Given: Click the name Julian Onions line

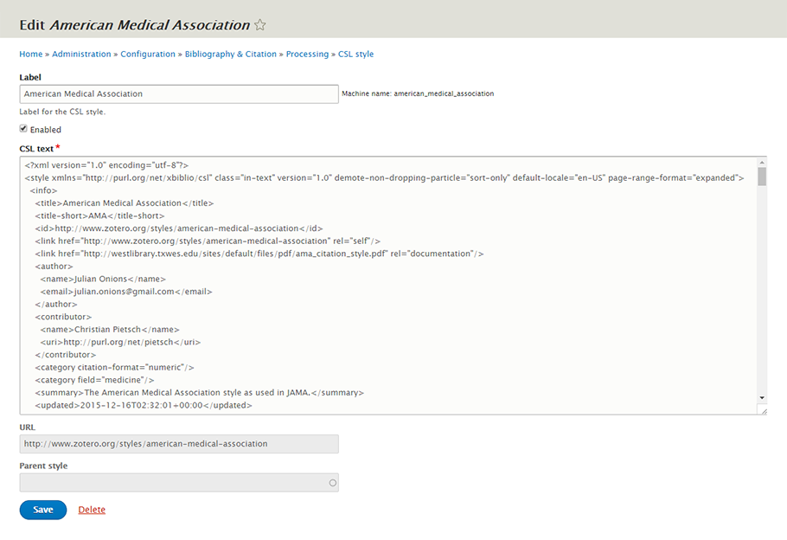Looking at the screenshot, I should [x=103, y=279].
